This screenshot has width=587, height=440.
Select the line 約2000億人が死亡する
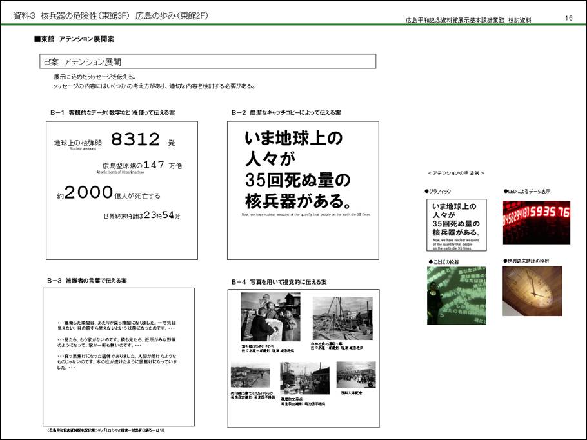point(108,193)
